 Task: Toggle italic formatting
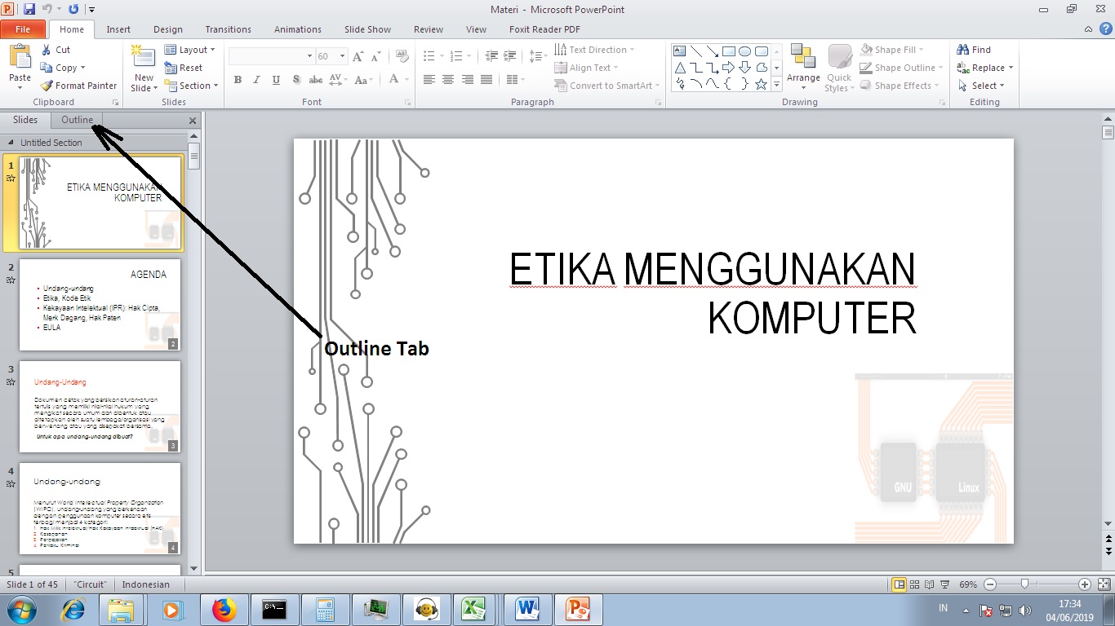tap(255, 80)
